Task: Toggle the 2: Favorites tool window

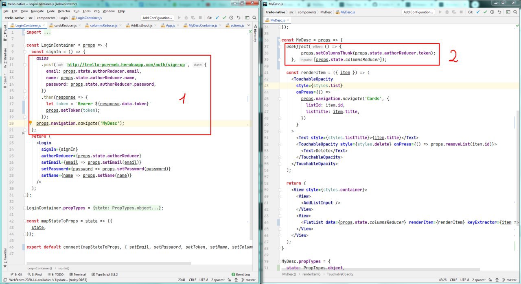Action: tap(5, 259)
